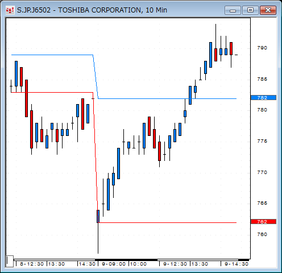Image resolution: width=282 pixels, height=273 pixels.
Task: Click the 14:30 time label for day 8
Action: pyautogui.click(x=87, y=264)
